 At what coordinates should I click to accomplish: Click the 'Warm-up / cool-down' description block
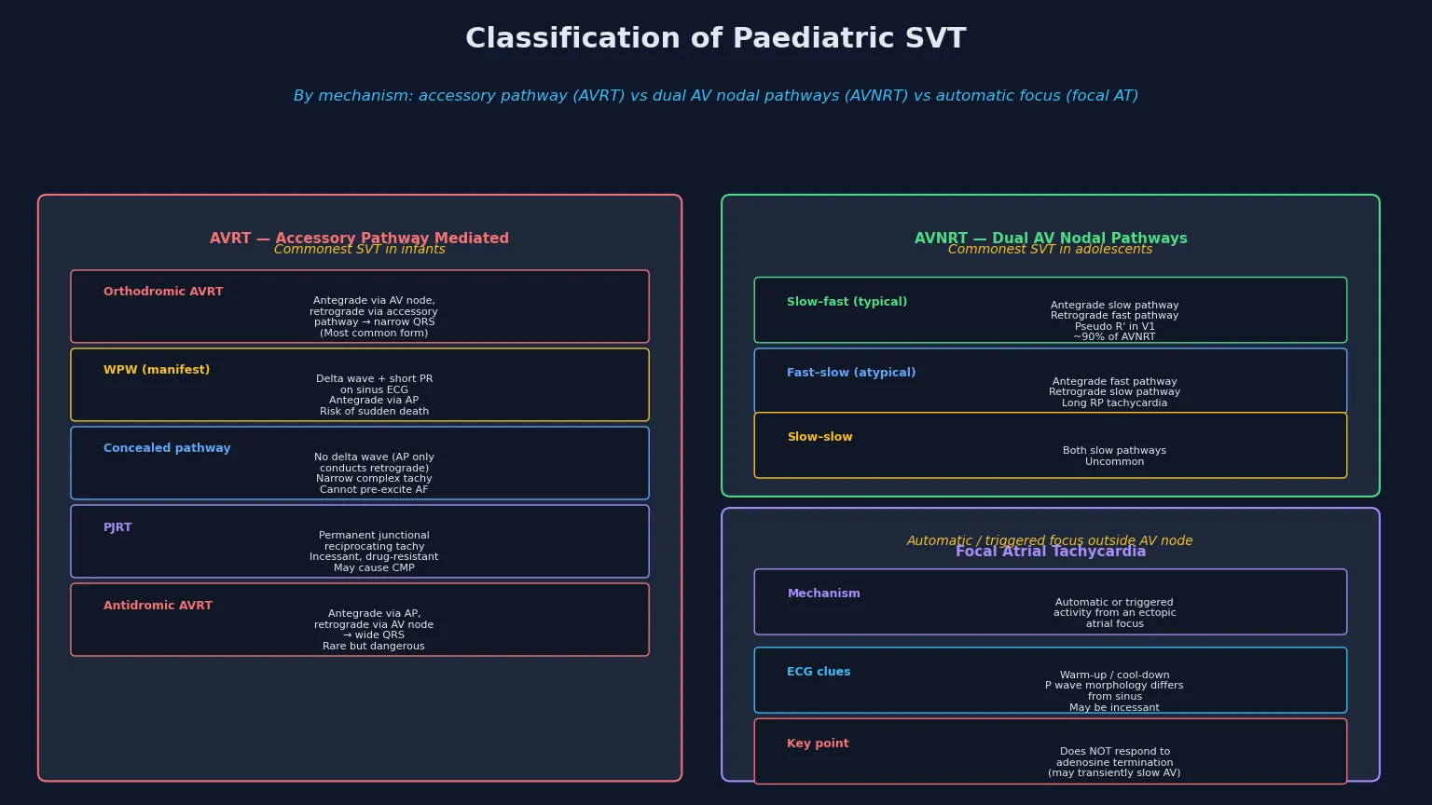(x=1114, y=691)
